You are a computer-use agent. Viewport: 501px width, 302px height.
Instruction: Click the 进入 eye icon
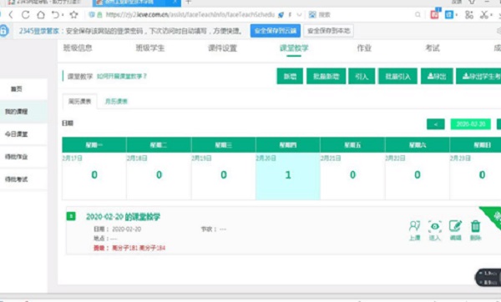click(435, 230)
